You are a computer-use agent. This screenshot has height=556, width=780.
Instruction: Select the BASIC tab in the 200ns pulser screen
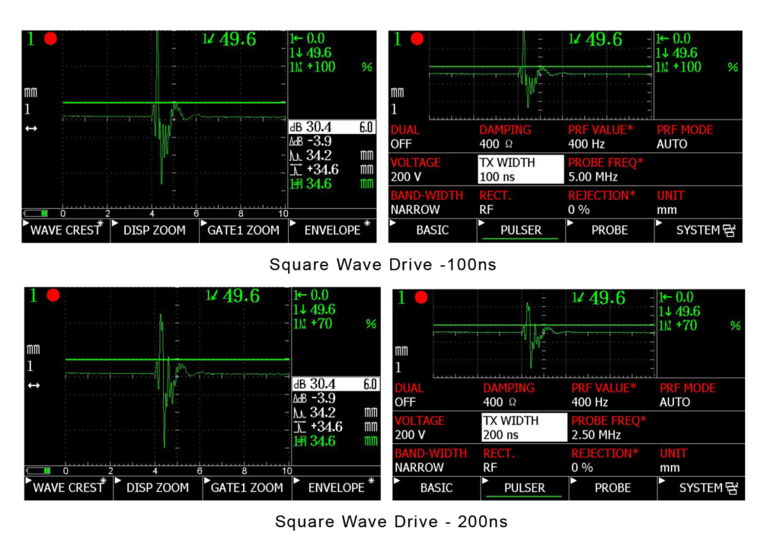click(x=436, y=487)
